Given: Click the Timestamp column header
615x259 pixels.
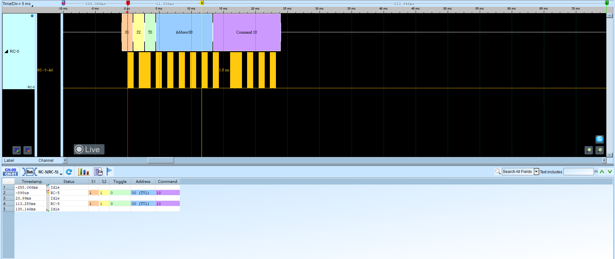Looking at the screenshot, I should 32,182.
